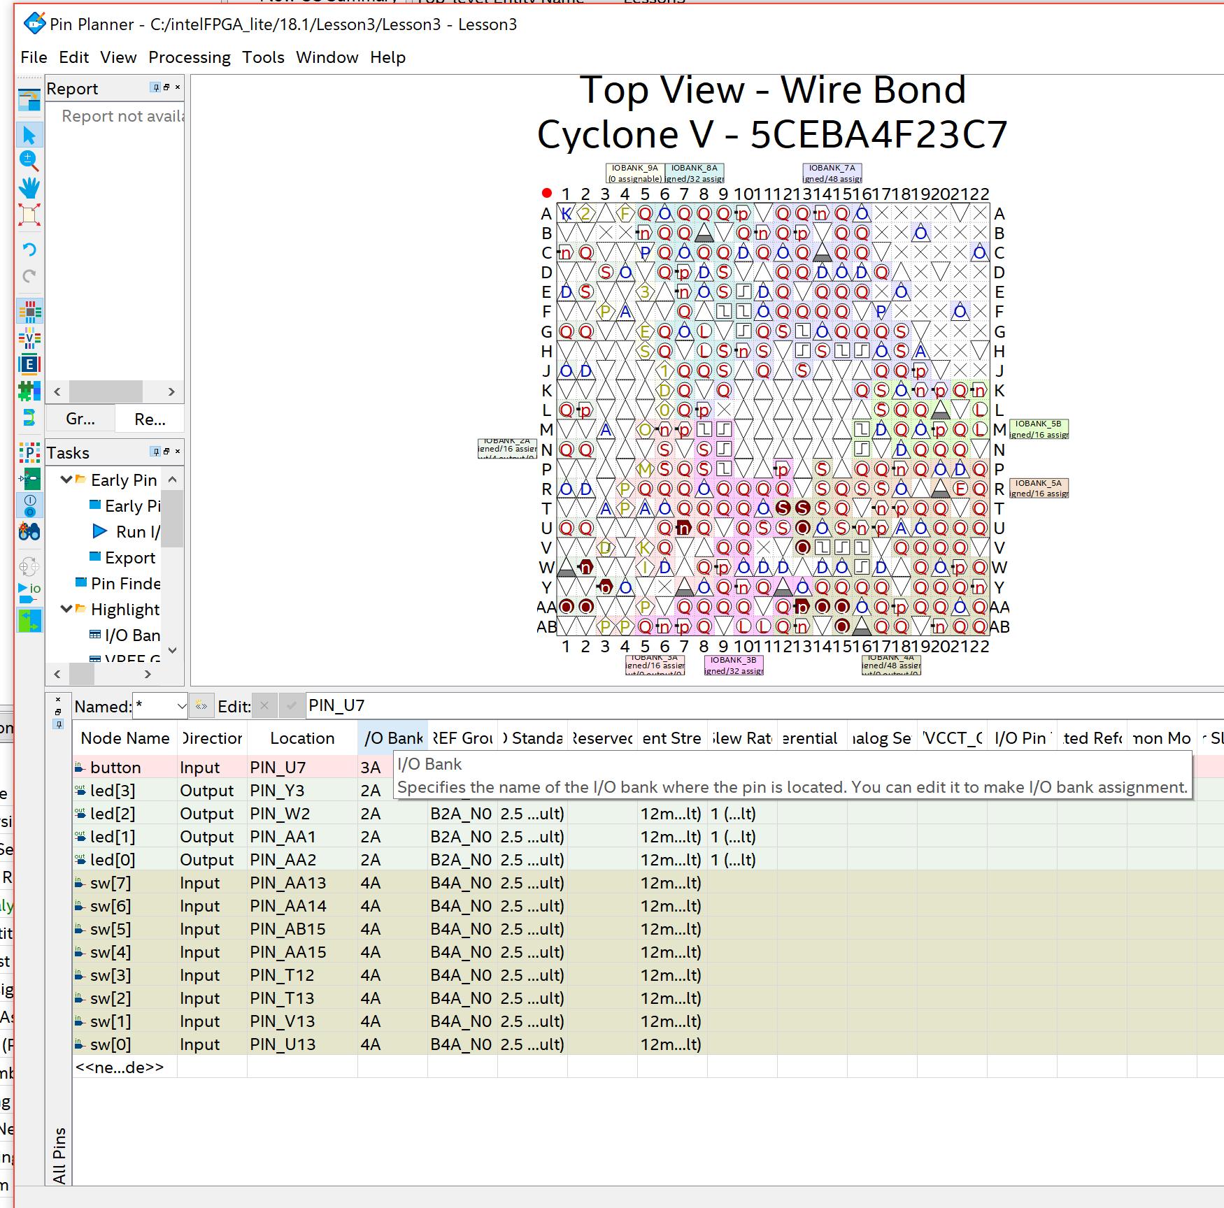The width and height of the screenshot is (1224, 1208).
Task: Click the gray redo arrow
Action: pyautogui.click(x=29, y=276)
